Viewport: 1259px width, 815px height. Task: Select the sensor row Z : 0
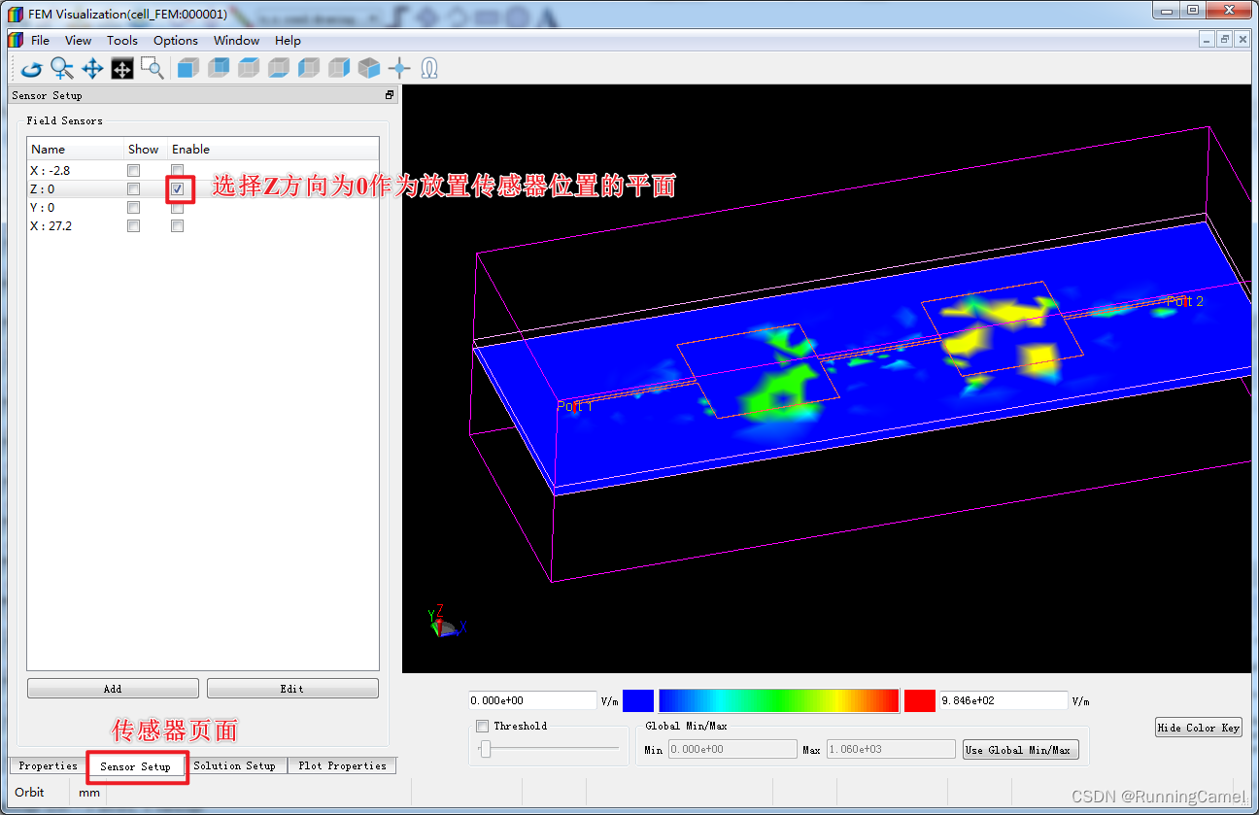coord(202,188)
